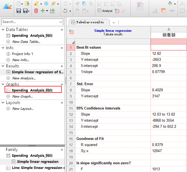Type in the Search input field

[x=29, y=22]
